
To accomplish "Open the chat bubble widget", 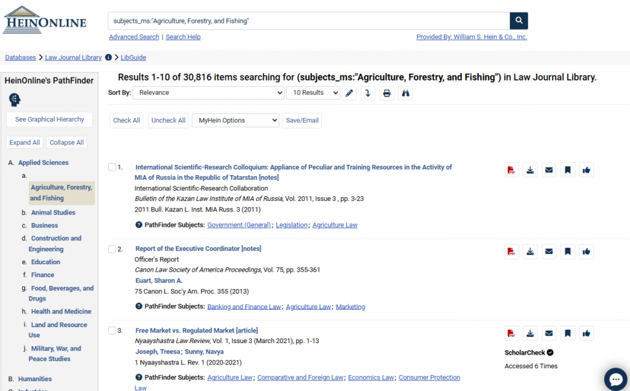I will coord(615,379).
